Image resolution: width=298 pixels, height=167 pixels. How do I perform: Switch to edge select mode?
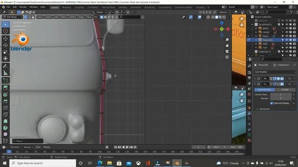[x=29, y=17]
